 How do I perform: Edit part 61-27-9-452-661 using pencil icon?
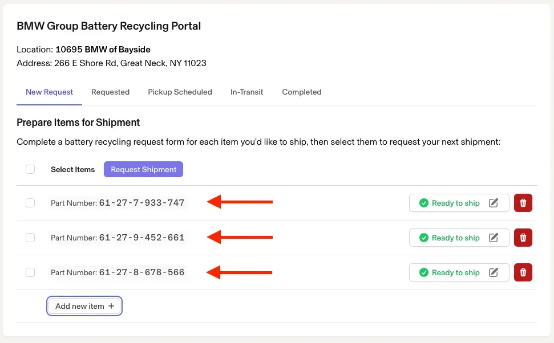[493, 238]
